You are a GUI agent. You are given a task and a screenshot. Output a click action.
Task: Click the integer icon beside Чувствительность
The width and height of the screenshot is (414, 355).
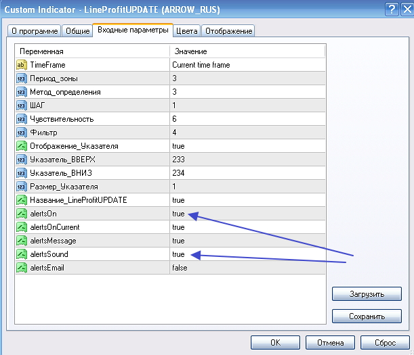[22, 119]
